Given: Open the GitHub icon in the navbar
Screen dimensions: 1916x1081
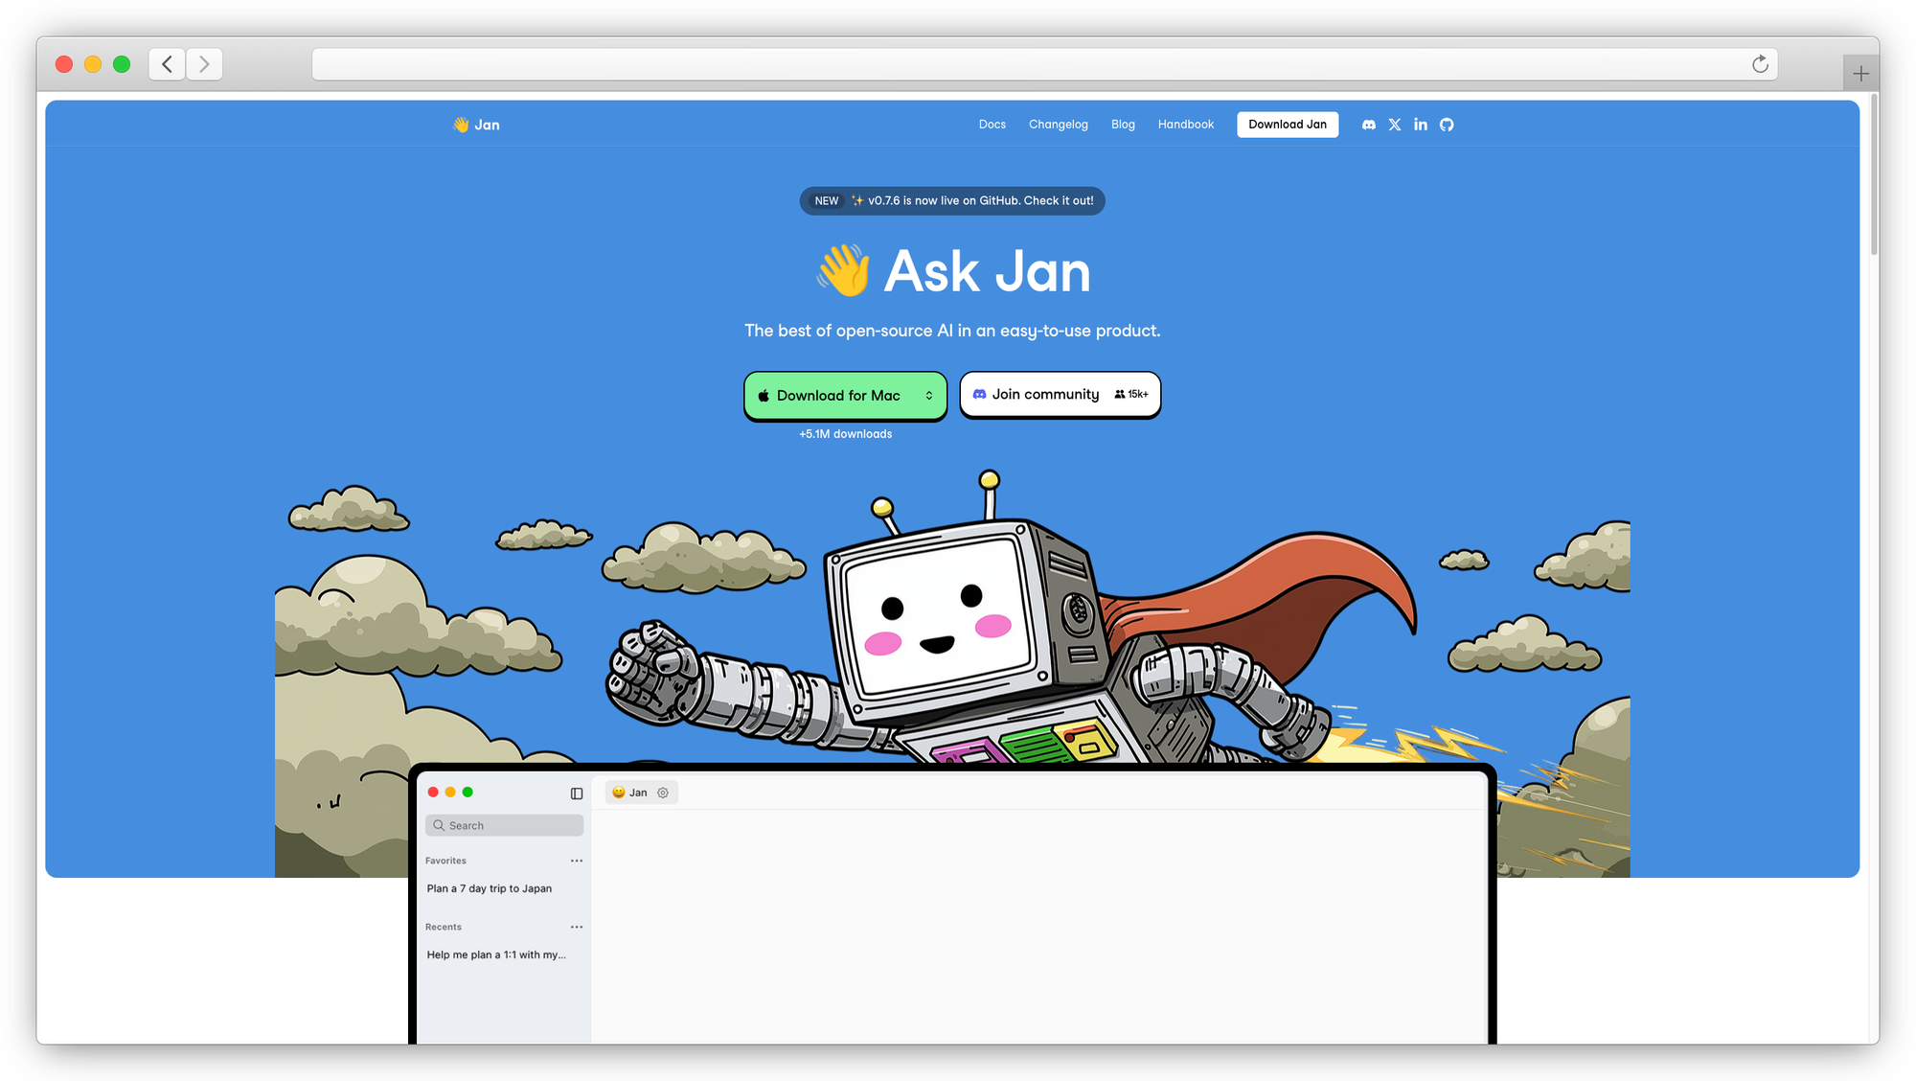Looking at the screenshot, I should click(1447, 125).
